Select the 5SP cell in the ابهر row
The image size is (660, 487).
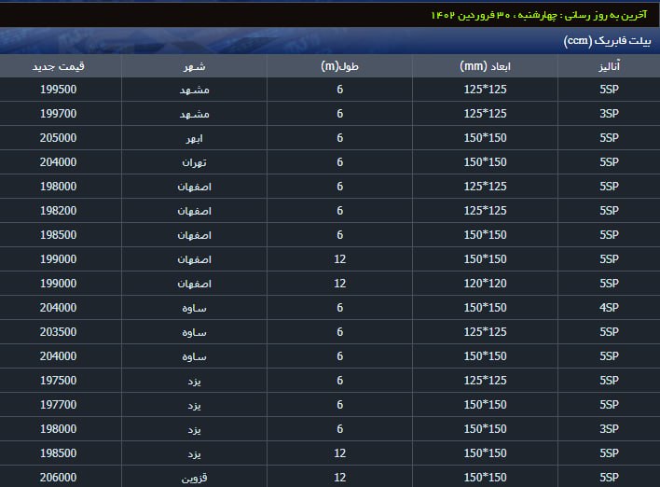pos(609,138)
